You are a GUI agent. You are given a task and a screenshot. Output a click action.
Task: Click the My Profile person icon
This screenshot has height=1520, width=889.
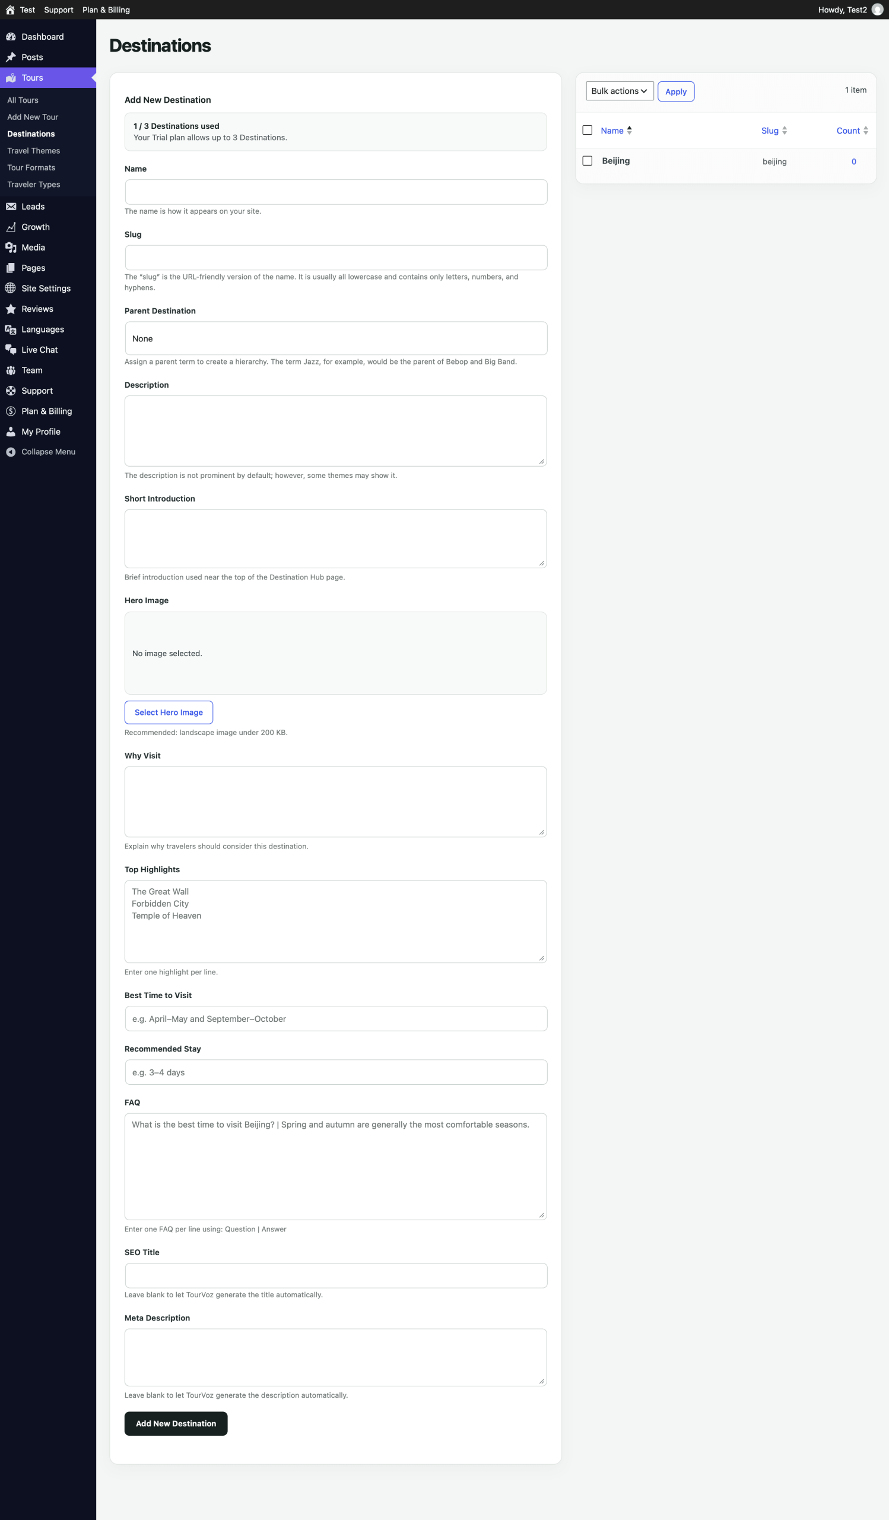pos(11,432)
